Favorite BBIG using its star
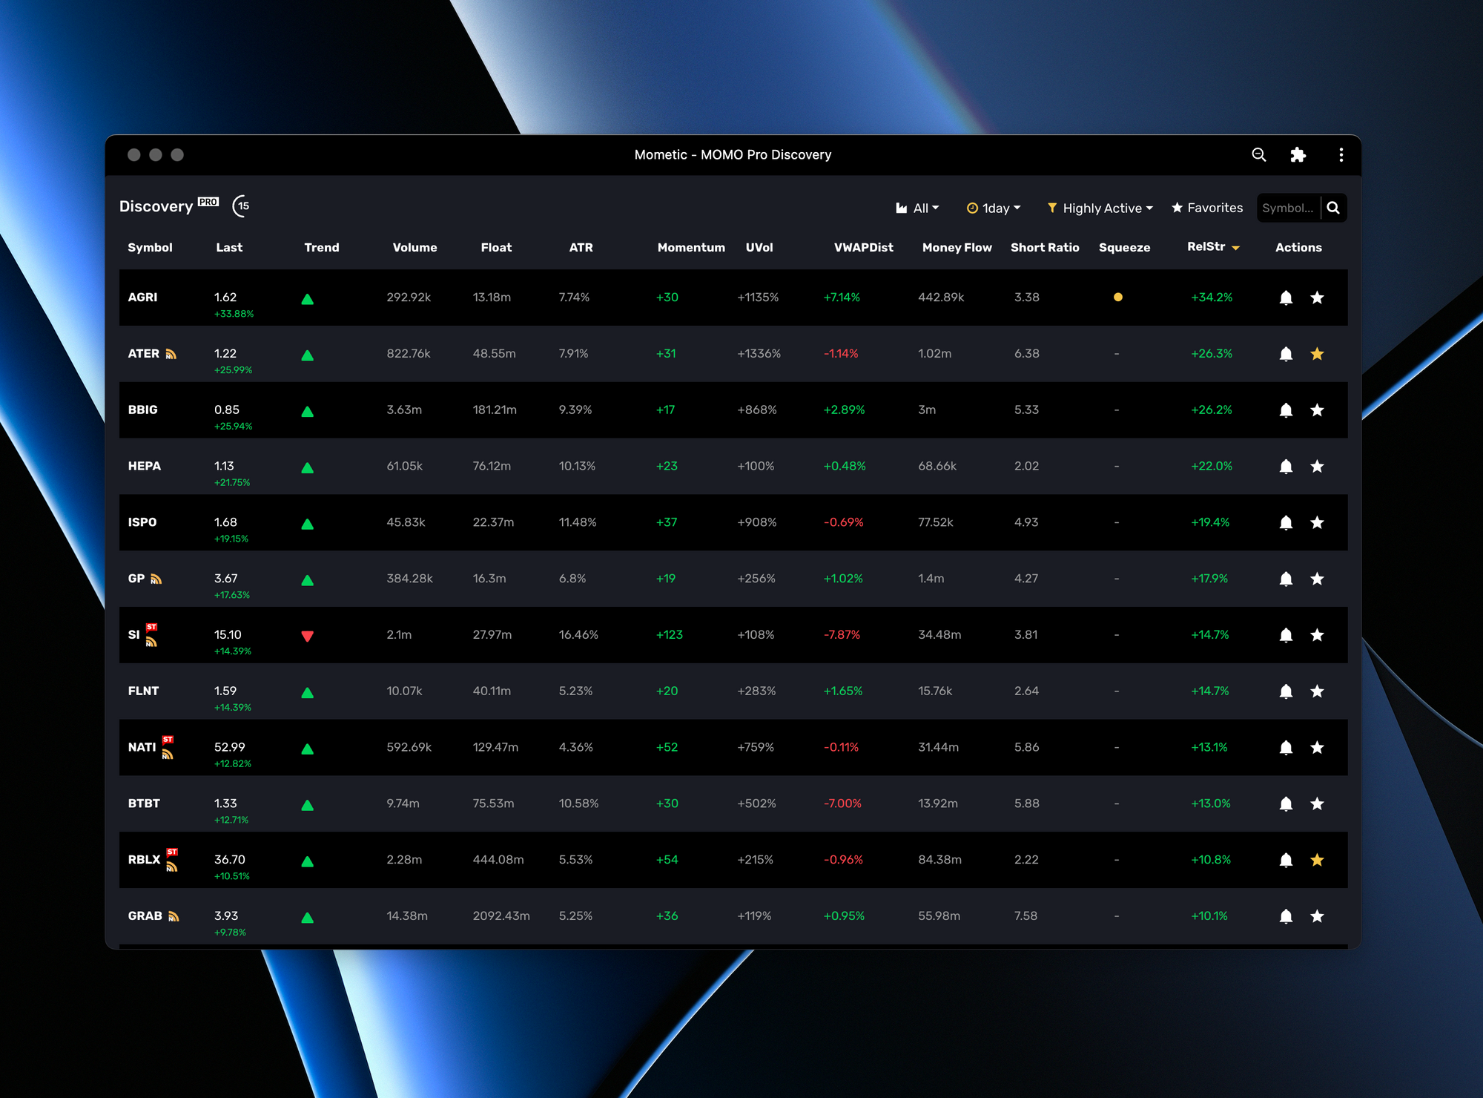This screenshot has width=1483, height=1098. (1317, 410)
